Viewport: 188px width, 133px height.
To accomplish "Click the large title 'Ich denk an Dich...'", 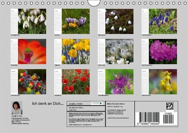I will (x=48, y=104).
